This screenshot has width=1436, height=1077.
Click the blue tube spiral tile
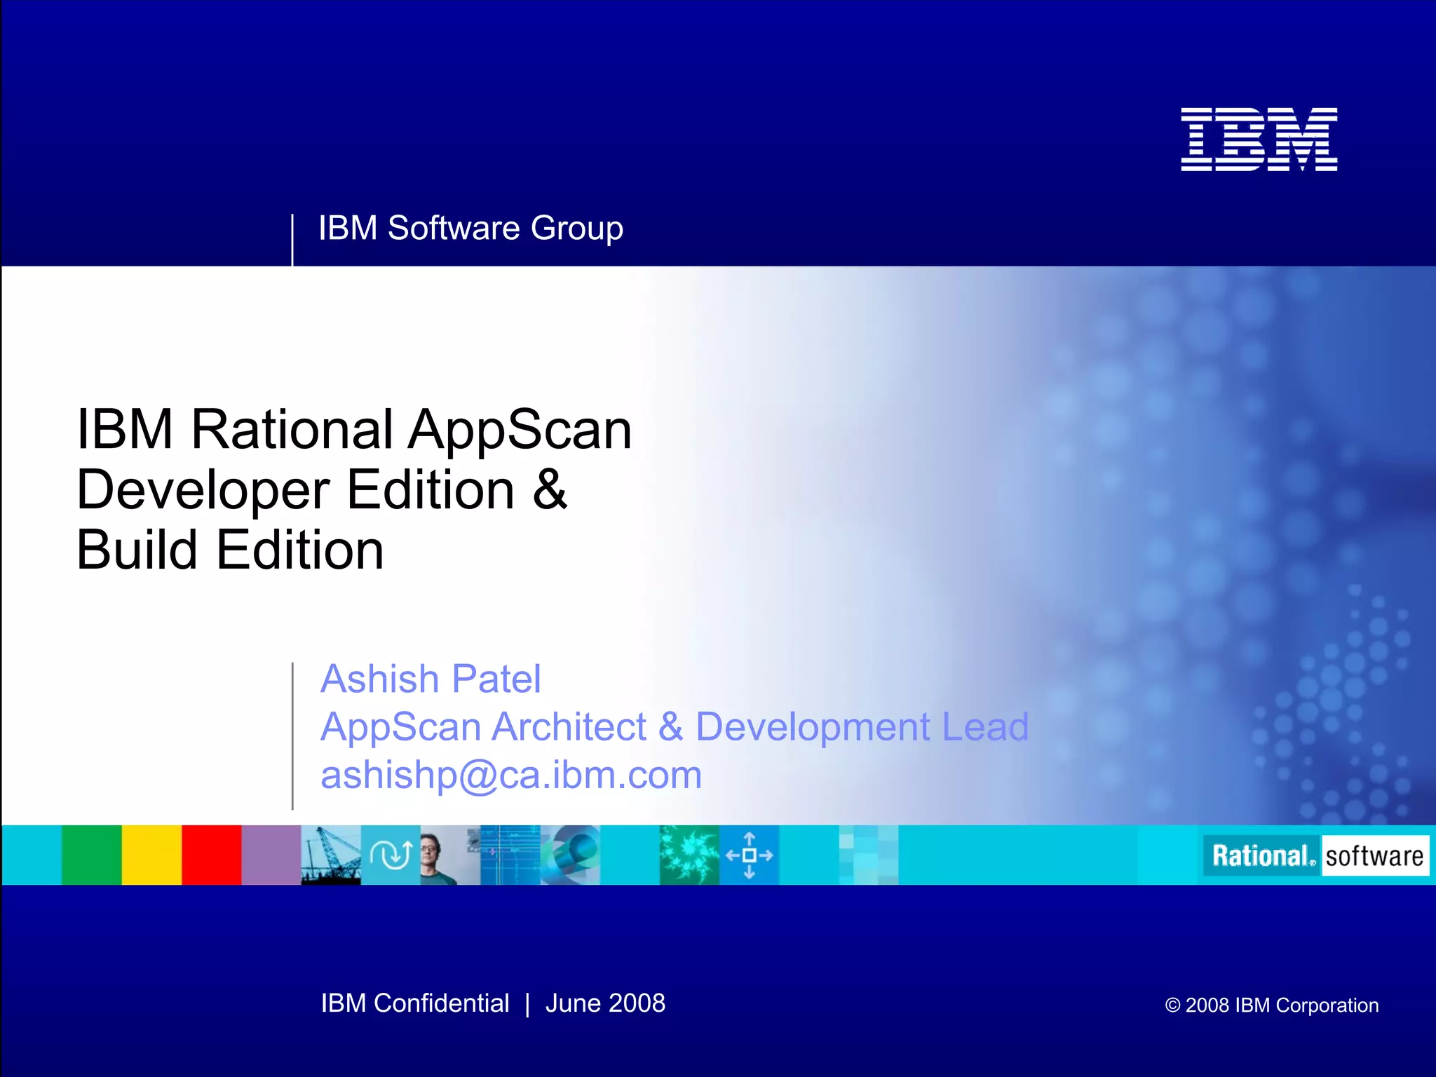coord(570,855)
